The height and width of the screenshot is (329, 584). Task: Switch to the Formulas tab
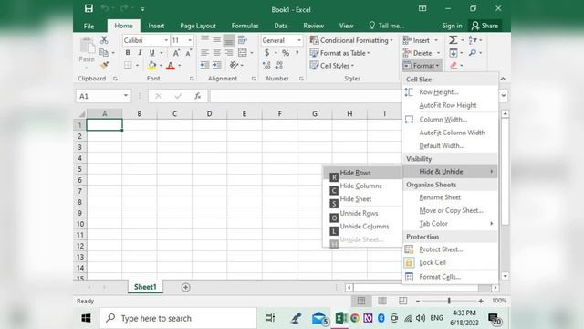tap(245, 26)
